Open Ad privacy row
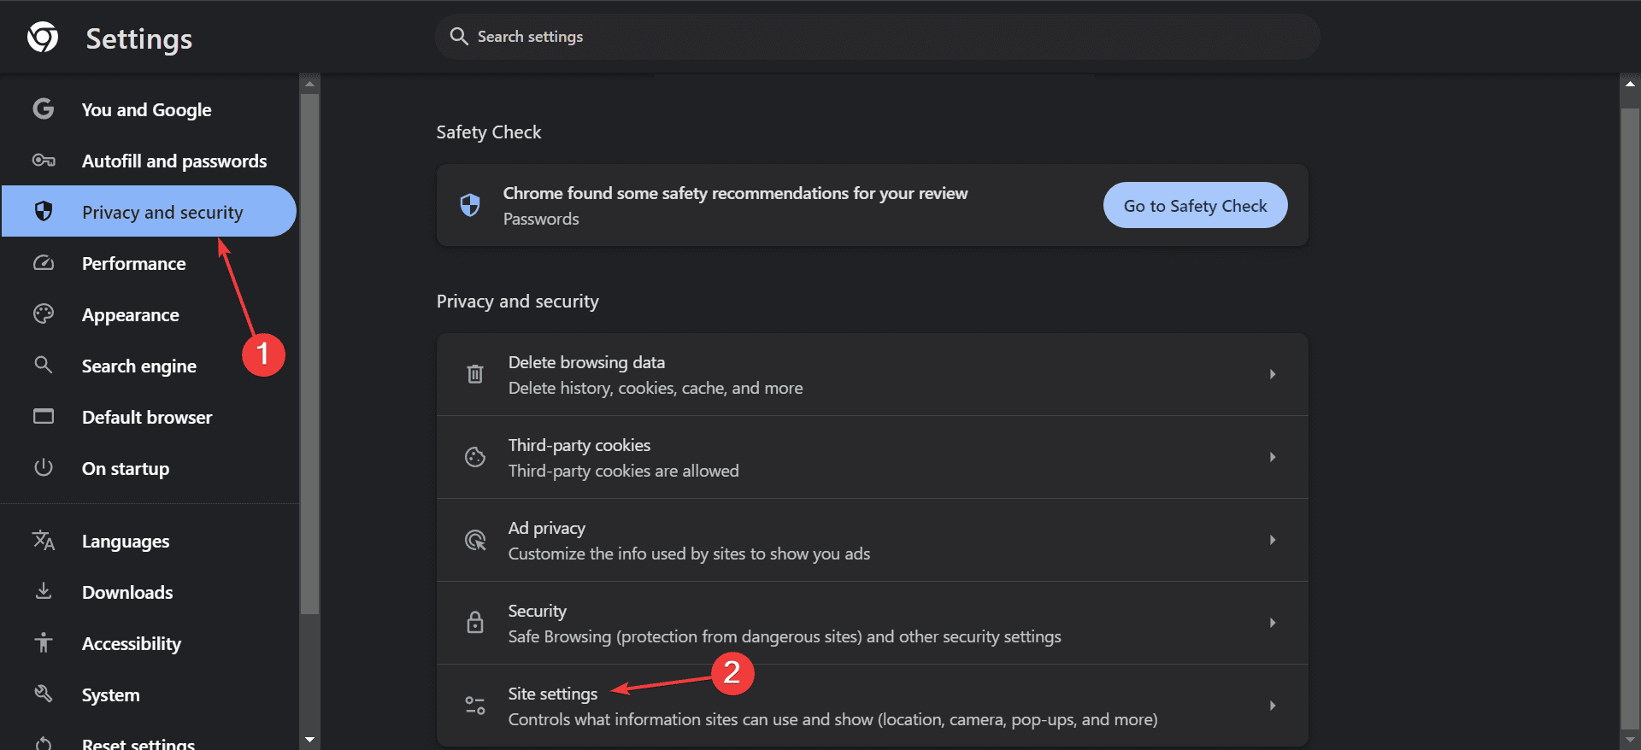 pyautogui.click(x=873, y=540)
